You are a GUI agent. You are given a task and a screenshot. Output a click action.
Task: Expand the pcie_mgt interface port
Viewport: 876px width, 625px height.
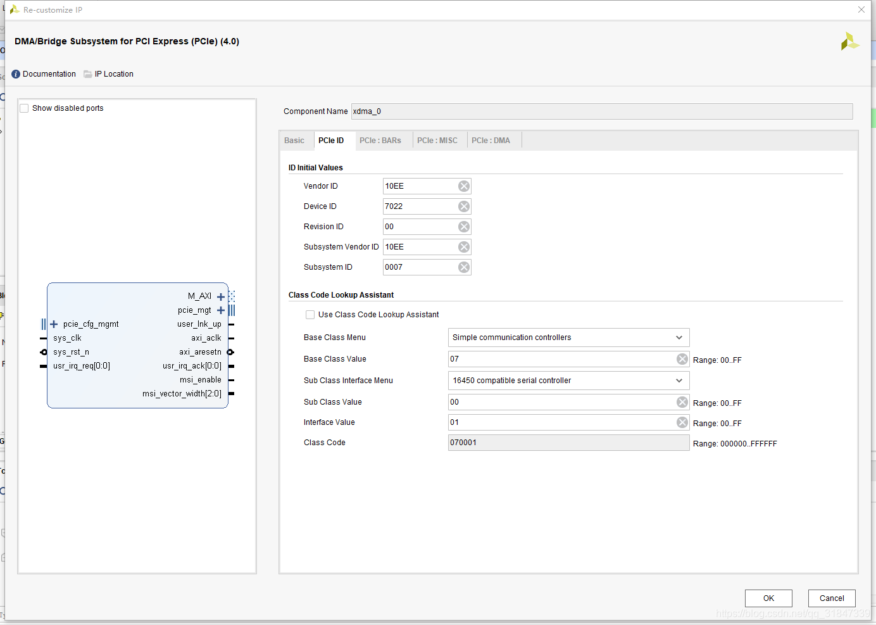221,310
